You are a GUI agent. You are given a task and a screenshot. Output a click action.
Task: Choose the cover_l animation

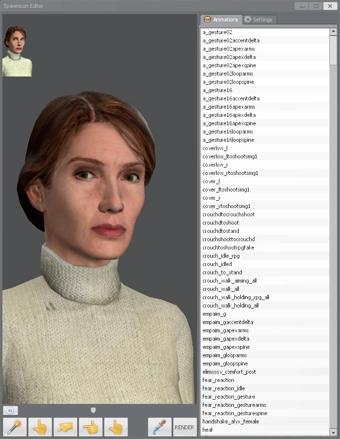click(x=265, y=181)
